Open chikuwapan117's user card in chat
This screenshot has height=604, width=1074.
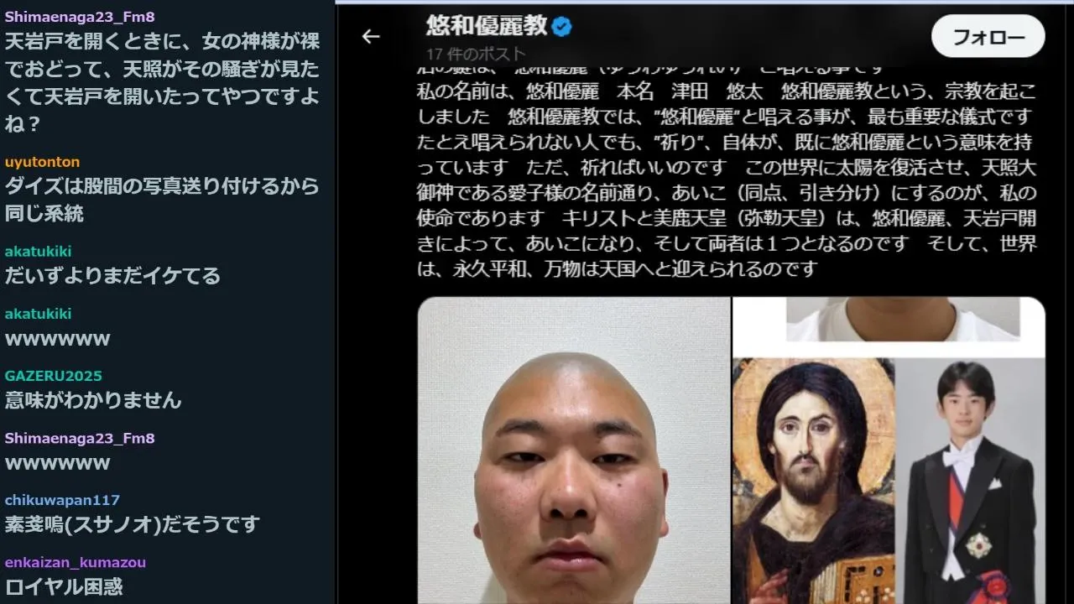point(62,500)
